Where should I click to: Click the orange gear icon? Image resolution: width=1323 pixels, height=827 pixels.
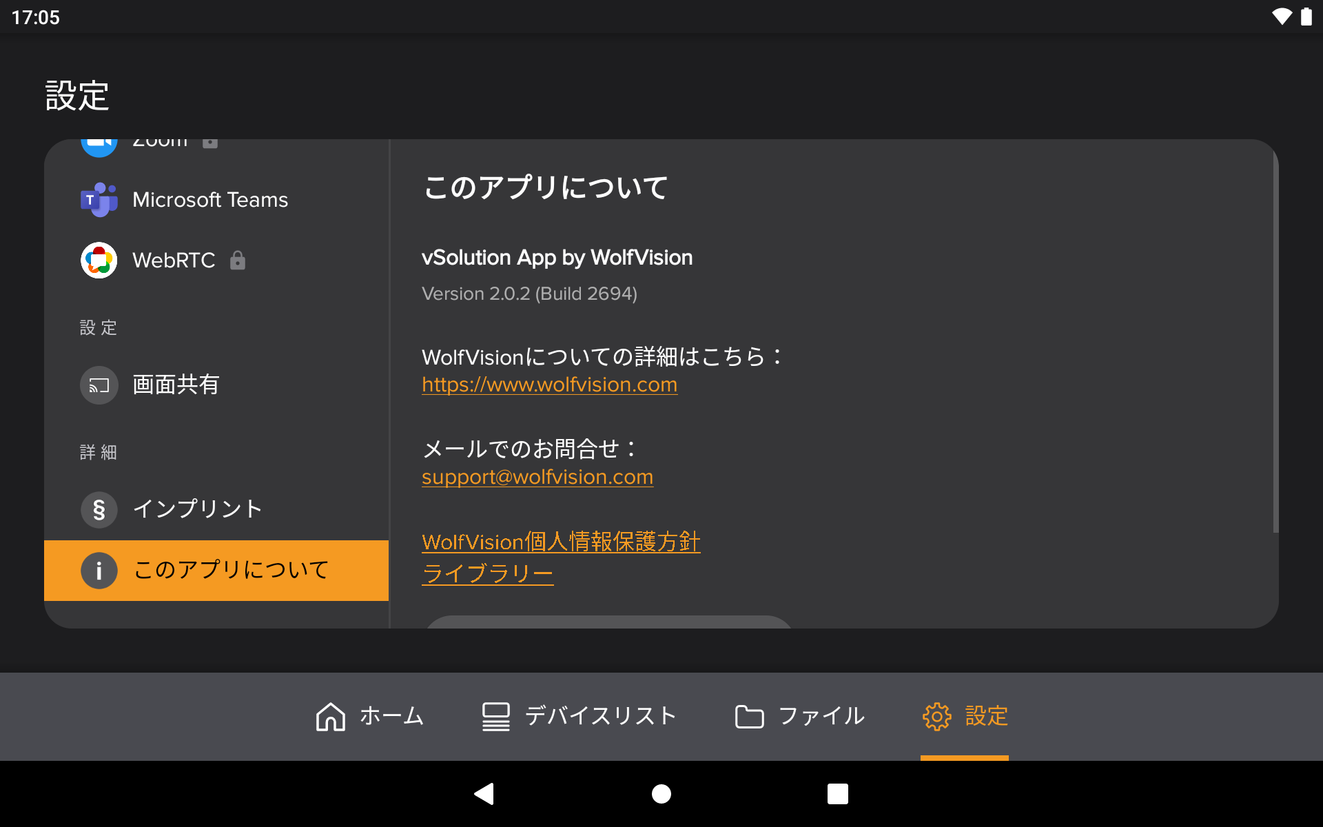(937, 717)
